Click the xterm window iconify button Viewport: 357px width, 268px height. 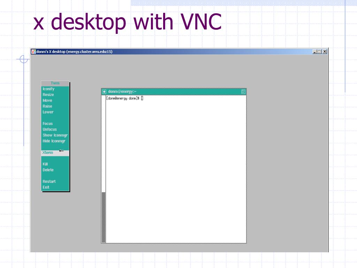coord(104,92)
